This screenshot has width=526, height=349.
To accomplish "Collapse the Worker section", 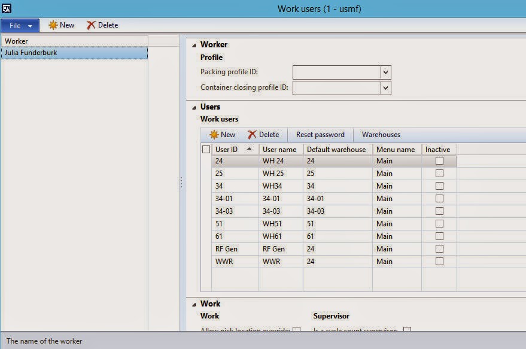I will click(193, 45).
